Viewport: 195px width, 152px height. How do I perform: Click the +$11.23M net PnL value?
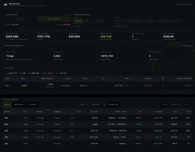[158, 144]
